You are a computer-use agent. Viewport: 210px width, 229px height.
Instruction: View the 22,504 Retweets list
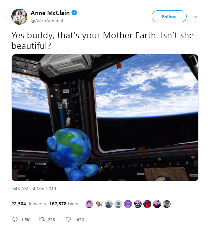click(x=29, y=204)
